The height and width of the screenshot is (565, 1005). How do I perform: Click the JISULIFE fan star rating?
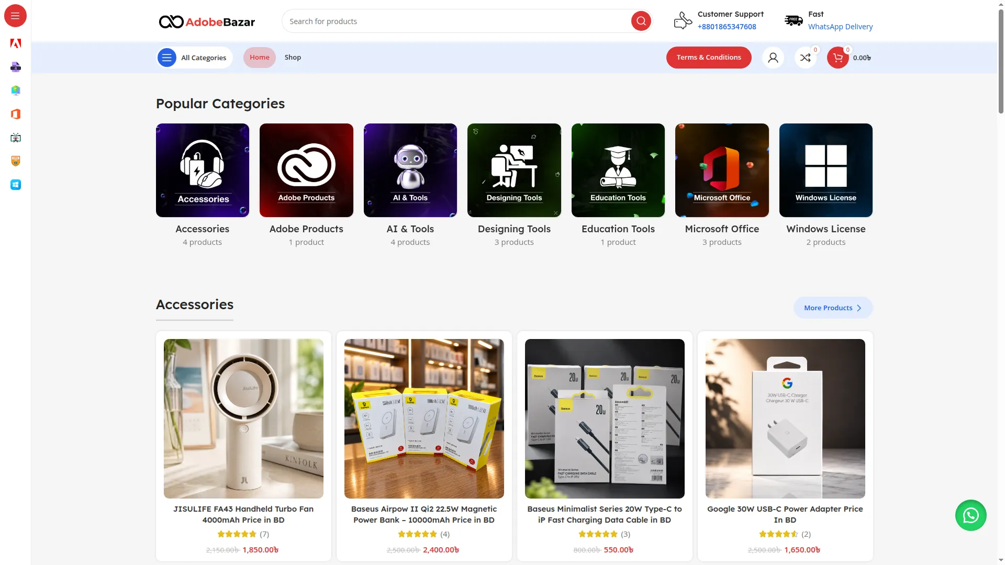(237, 534)
